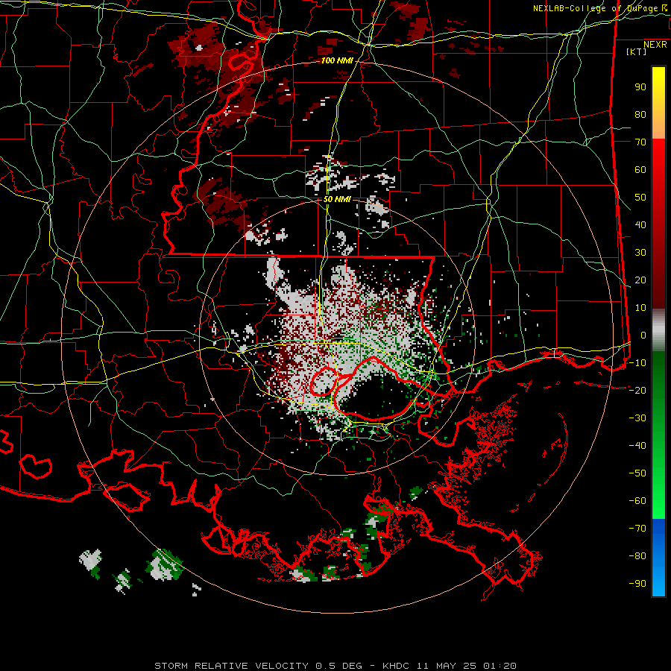Image resolution: width=671 pixels, height=671 pixels.
Task: Click the KT units label above the scale
Action: coord(637,51)
